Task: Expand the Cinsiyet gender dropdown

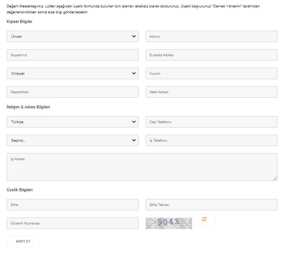Action: pos(73,73)
